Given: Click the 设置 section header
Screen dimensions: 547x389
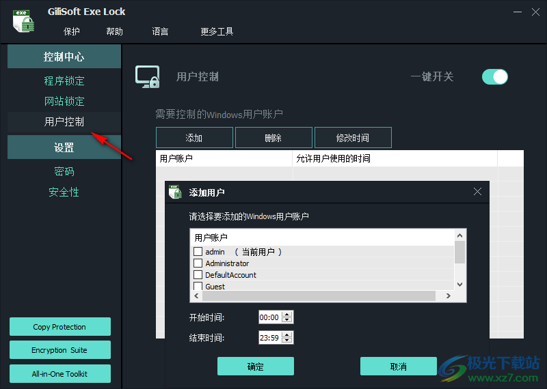Looking at the screenshot, I should [64, 147].
